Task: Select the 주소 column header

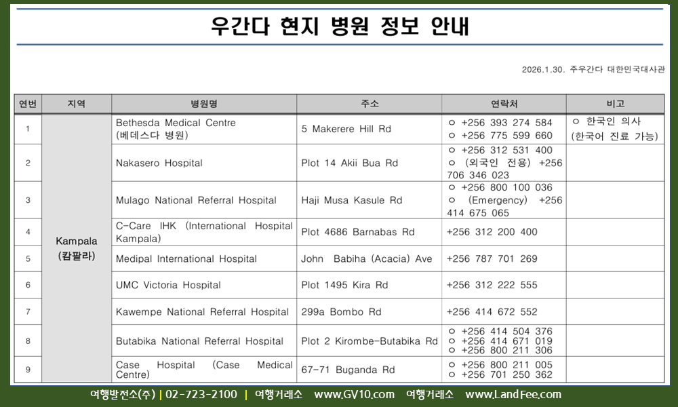Action: tap(369, 104)
